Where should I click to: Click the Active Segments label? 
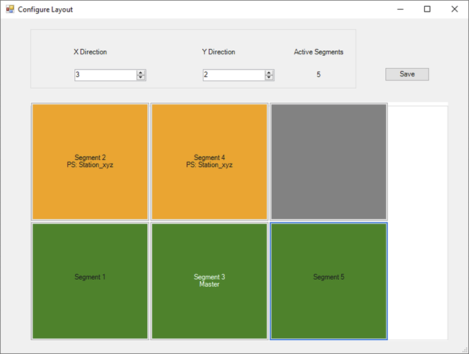[318, 52]
